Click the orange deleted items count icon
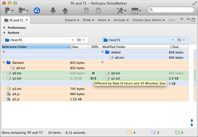 pyautogui.click(x=130, y=132)
